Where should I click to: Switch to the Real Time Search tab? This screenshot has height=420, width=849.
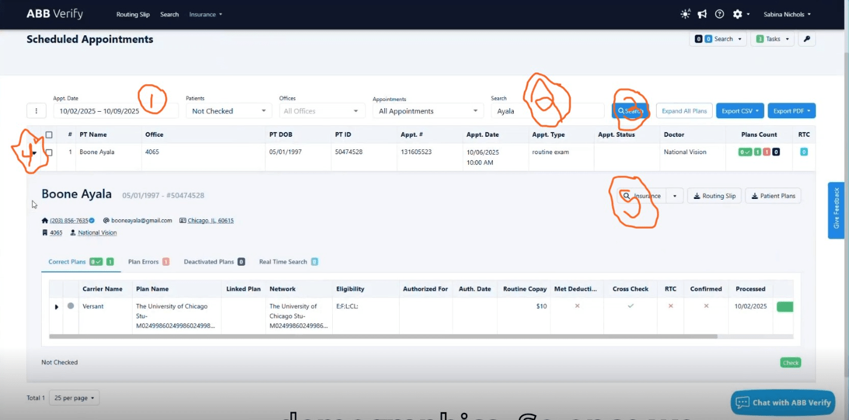(289, 262)
